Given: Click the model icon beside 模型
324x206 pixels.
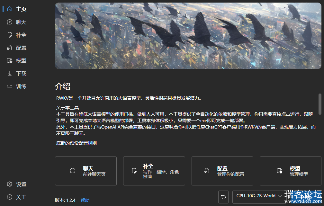Looking at the screenshot, I should pyautogui.click(x=10, y=60).
